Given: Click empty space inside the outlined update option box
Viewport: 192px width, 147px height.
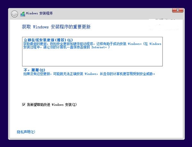Looking at the screenshot, I should tap(92, 59).
